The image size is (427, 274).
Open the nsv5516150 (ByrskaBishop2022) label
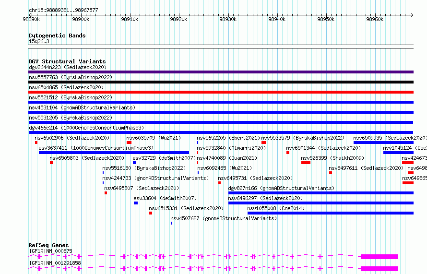144,168
